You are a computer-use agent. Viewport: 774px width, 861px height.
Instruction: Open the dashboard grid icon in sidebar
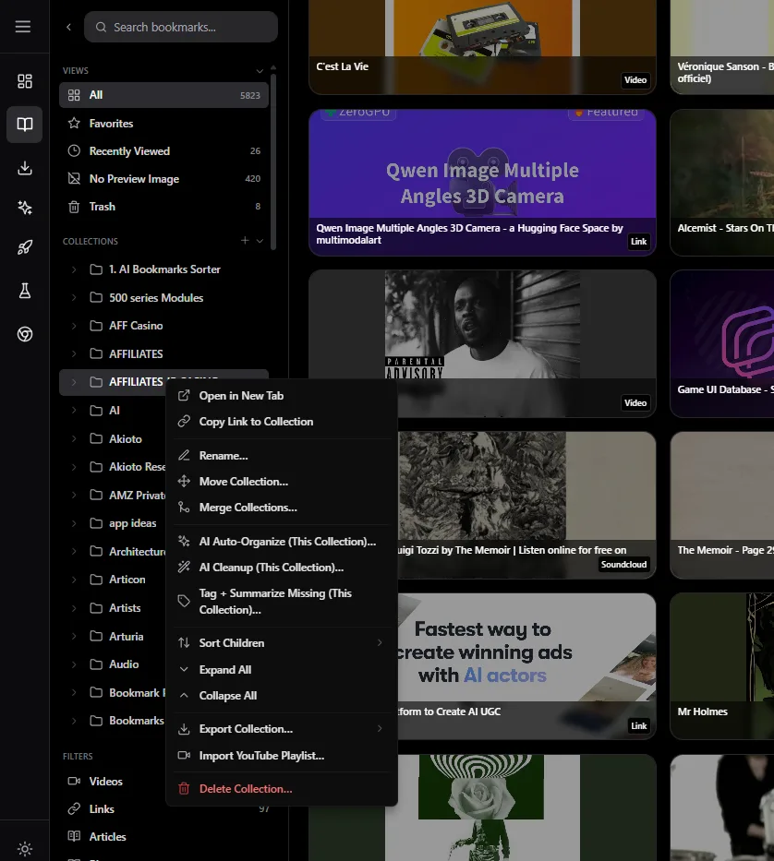click(25, 81)
